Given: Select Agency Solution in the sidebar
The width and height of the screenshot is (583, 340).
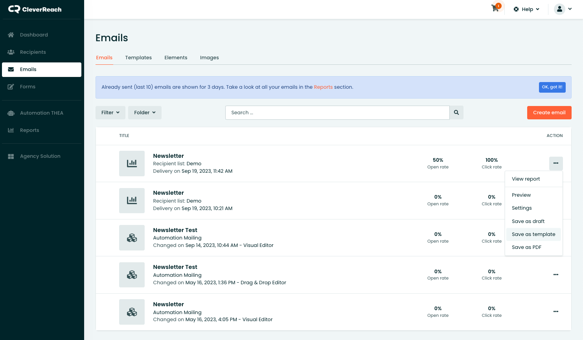Looking at the screenshot, I should 40,156.
